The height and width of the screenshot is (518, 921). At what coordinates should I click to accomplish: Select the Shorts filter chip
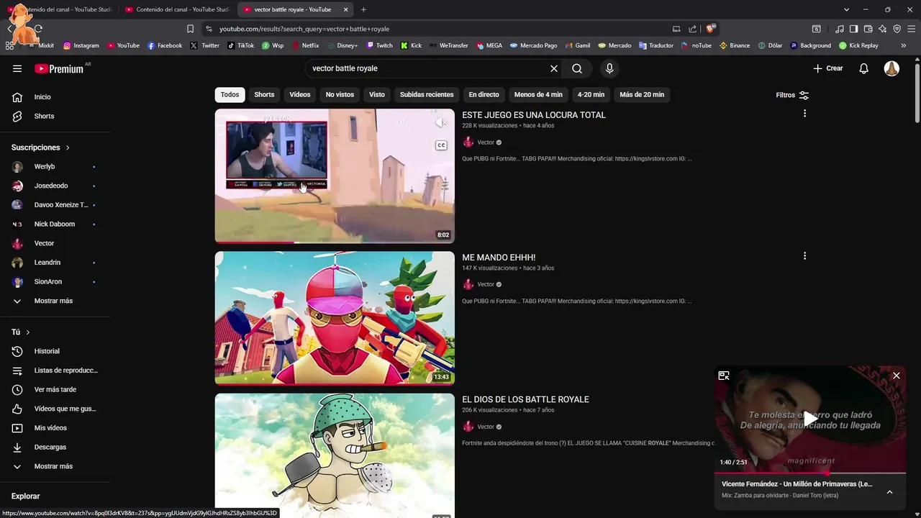(x=264, y=94)
